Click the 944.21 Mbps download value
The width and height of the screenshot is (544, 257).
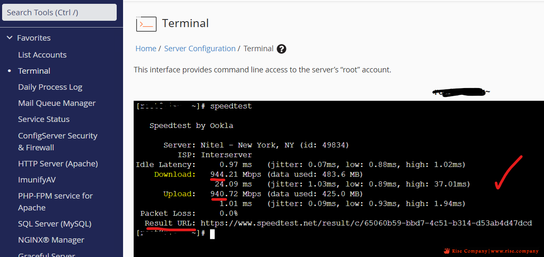click(236, 174)
